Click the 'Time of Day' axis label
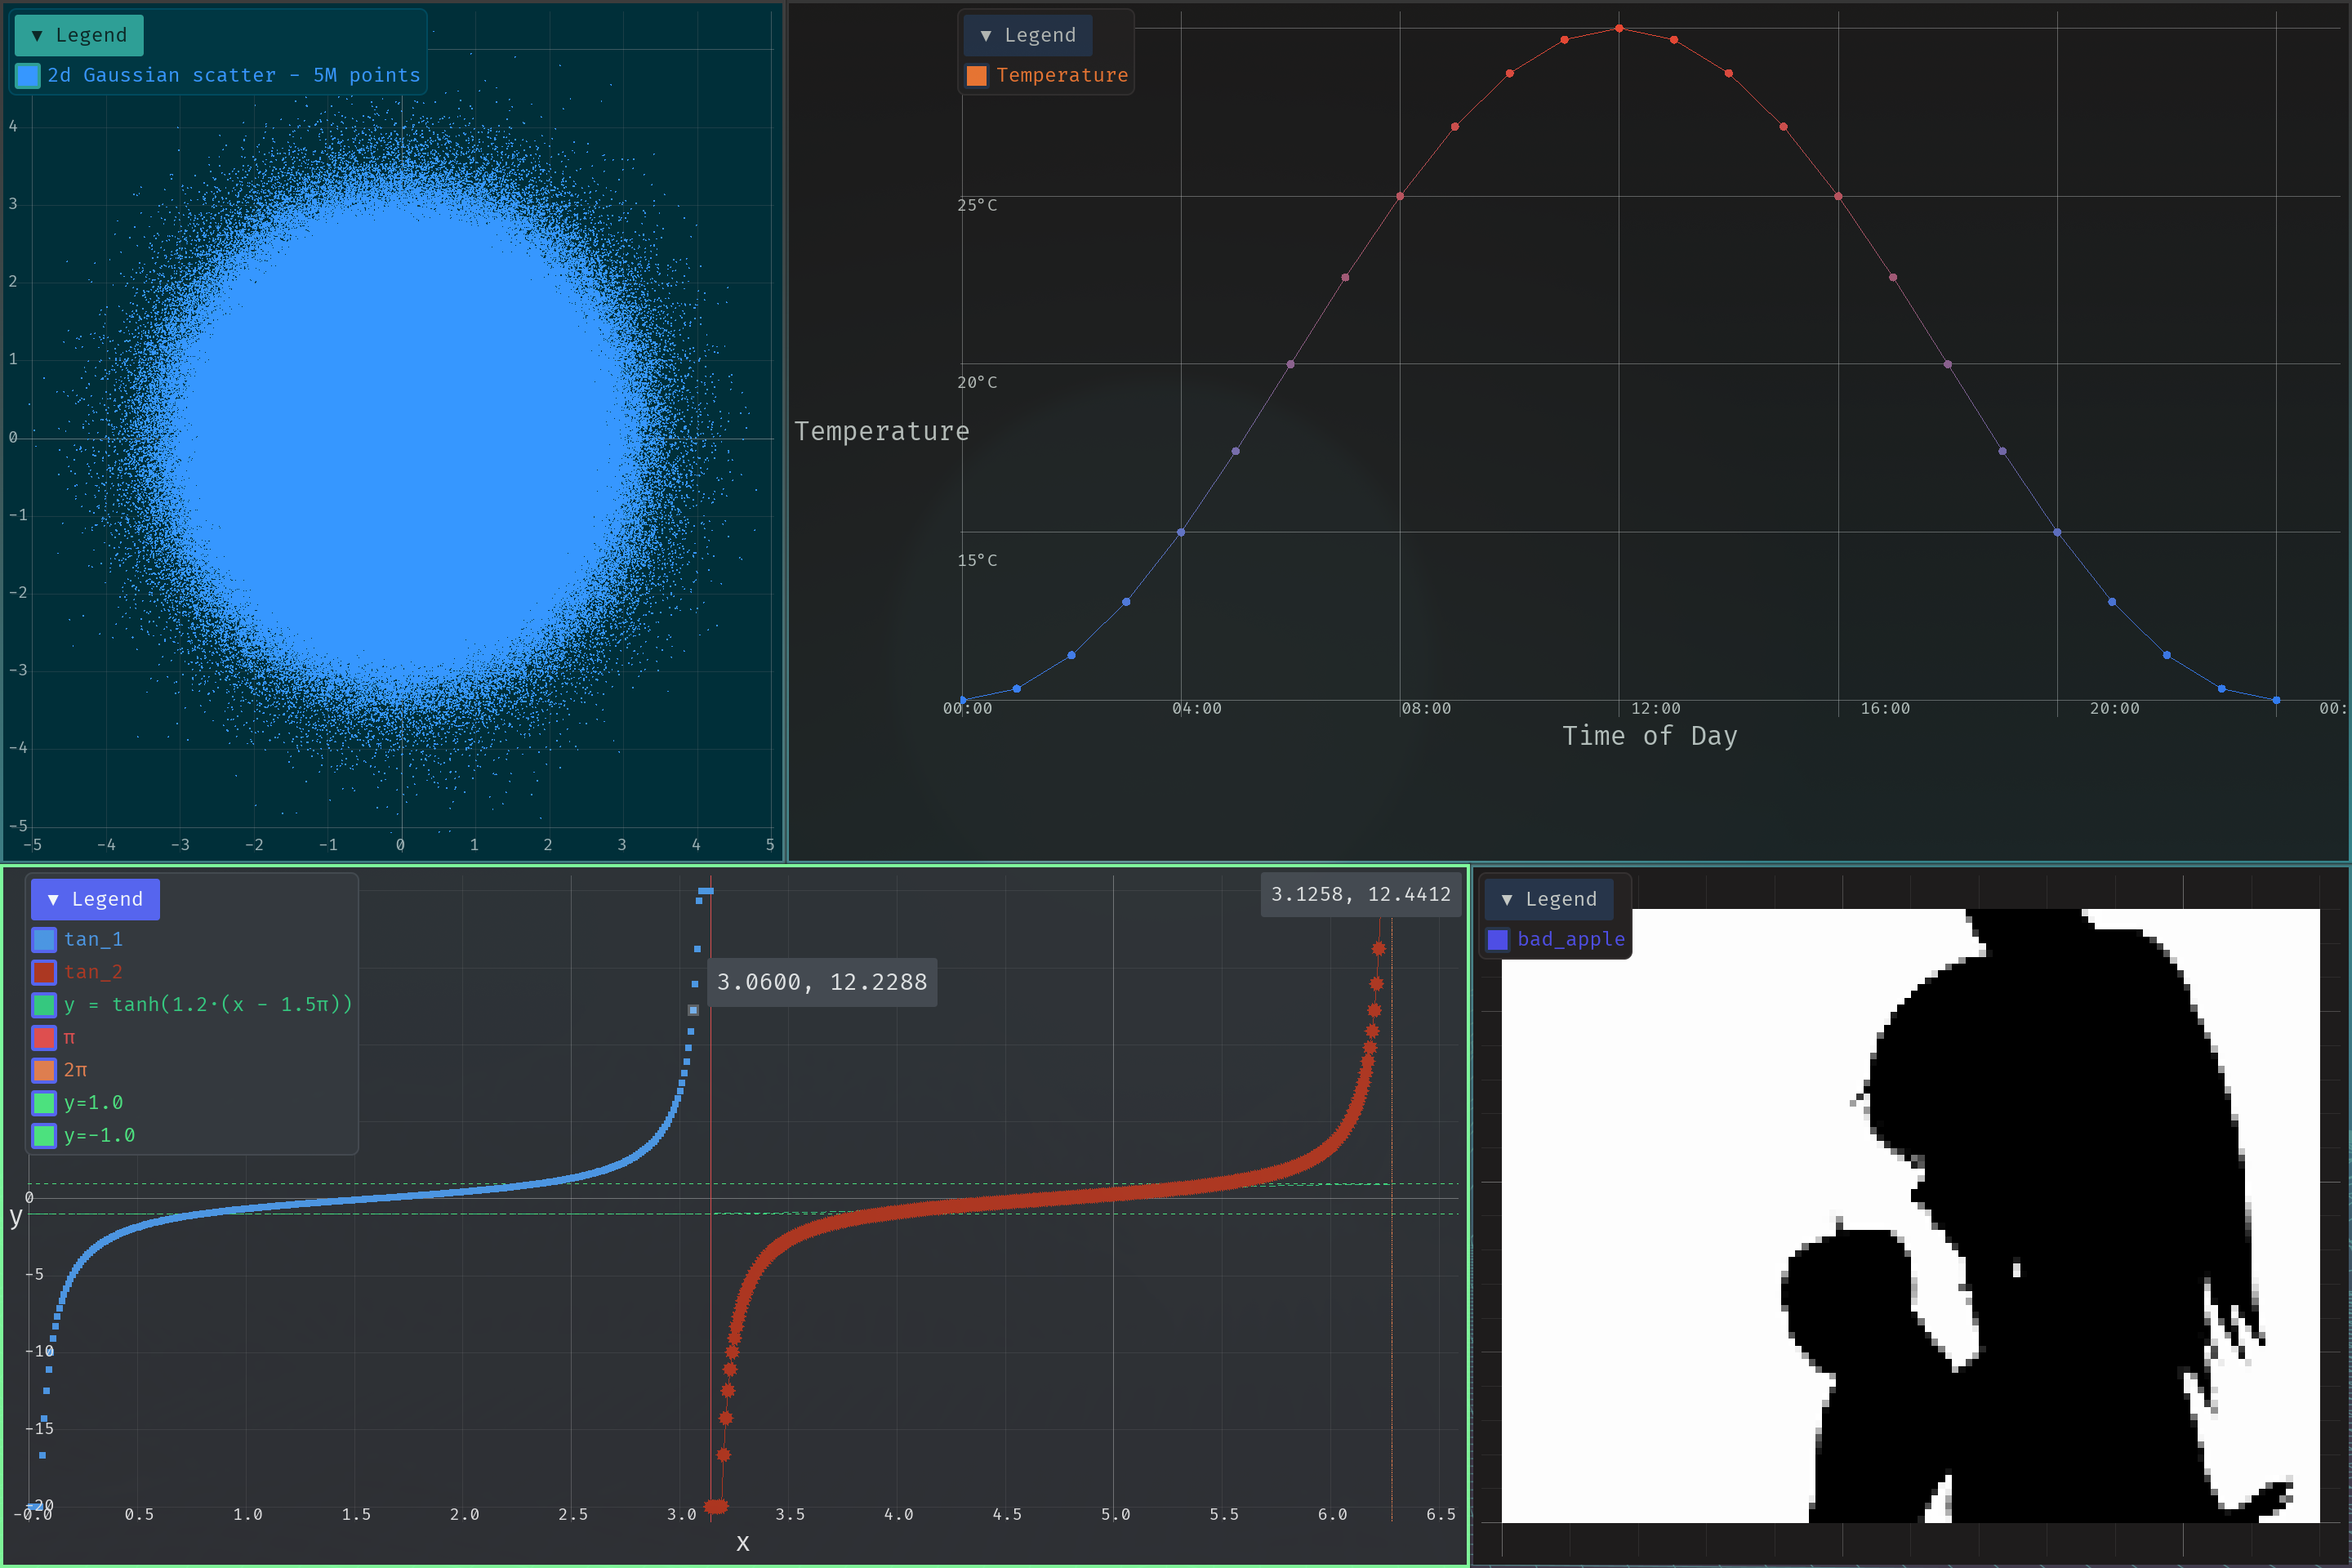 (x=1649, y=736)
